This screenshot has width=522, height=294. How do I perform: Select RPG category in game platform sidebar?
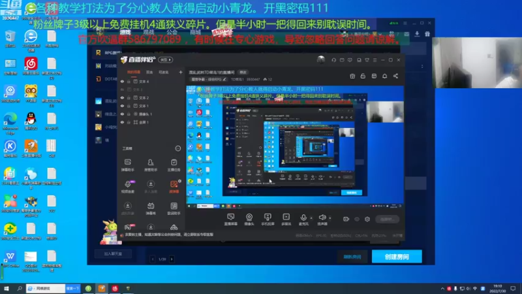108,53
